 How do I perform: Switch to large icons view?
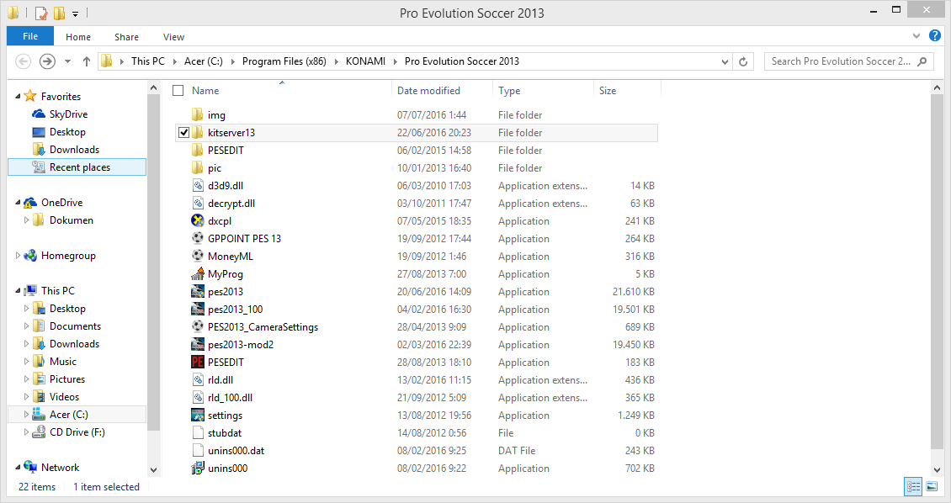coord(932,486)
